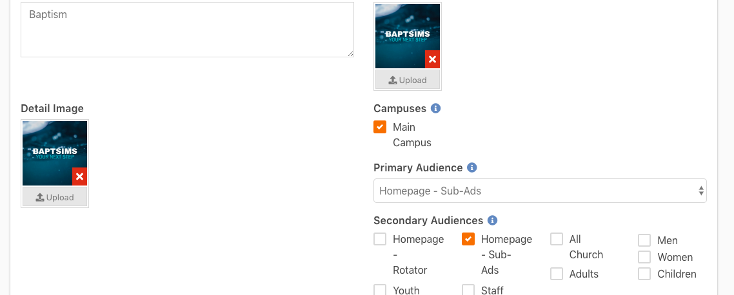Screen dimensions: 734x295
Task: Check the All Church audience
Action: pos(557,240)
